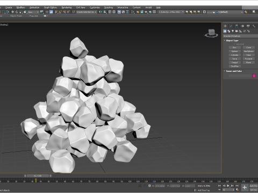This screenshot has height=193, width=258.
Task: Toggle the percent snap icon
Action: coord(64,12)
